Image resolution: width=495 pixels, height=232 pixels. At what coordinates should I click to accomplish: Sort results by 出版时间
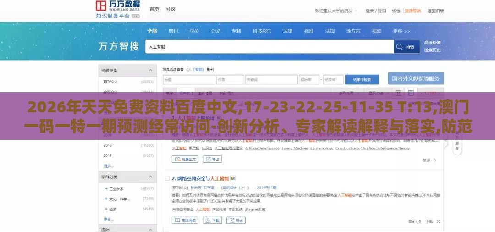(x=205, y=94)
